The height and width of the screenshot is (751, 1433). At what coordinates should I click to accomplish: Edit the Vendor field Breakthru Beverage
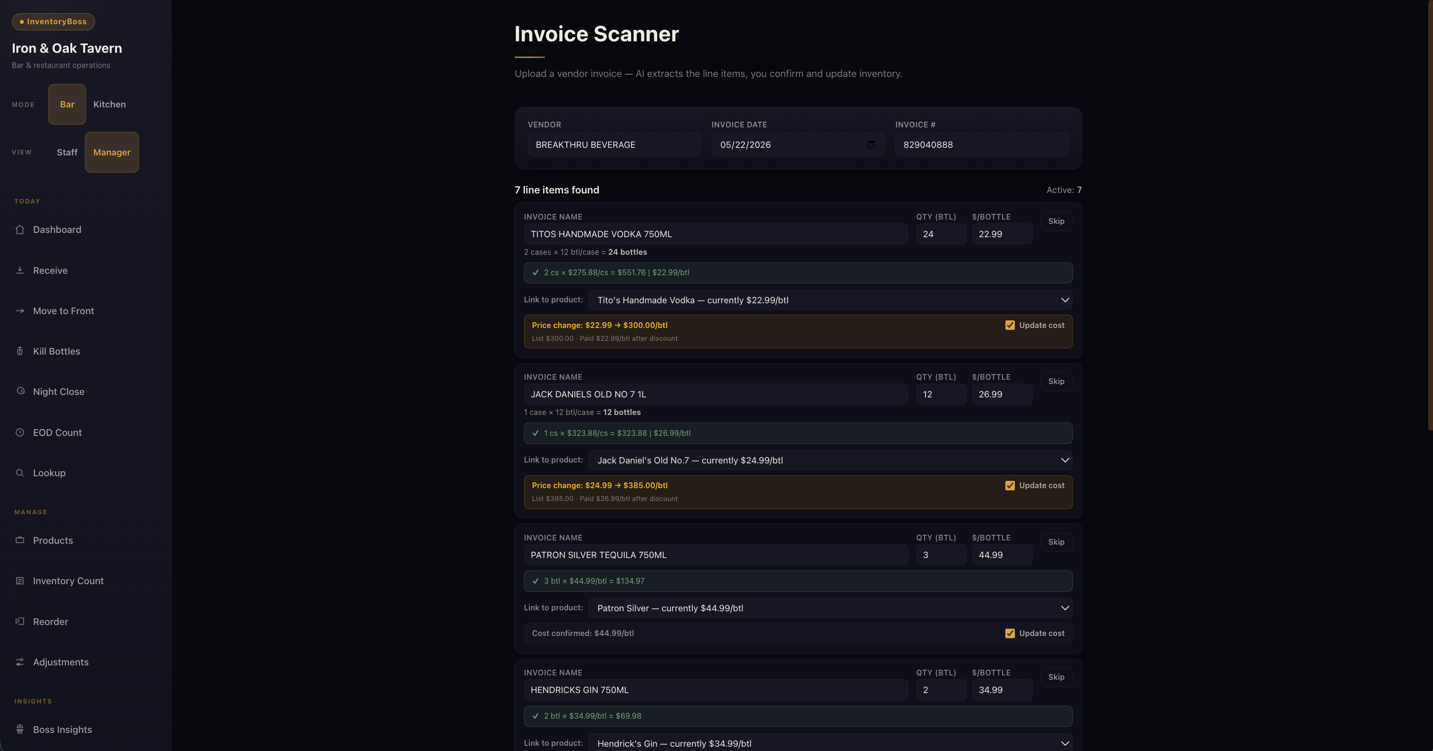[x=614, y=145]
